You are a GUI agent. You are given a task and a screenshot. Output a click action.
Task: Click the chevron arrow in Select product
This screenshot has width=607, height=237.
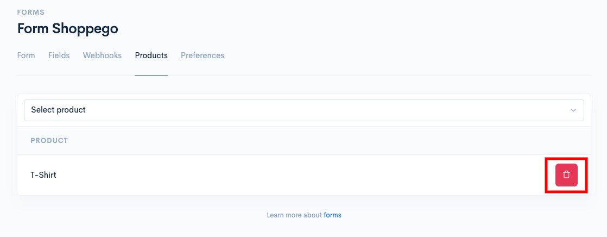[x=573, y=110]
